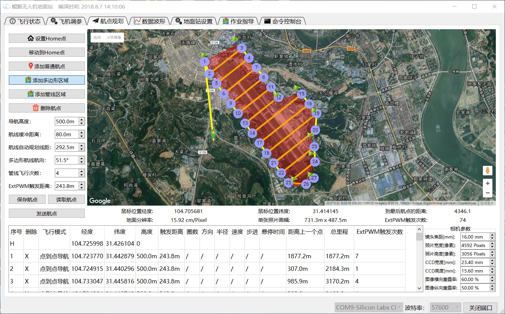505x314 pixels.
Task: Open the 57600 baud rate dropdown
Action: click(445, 308)
